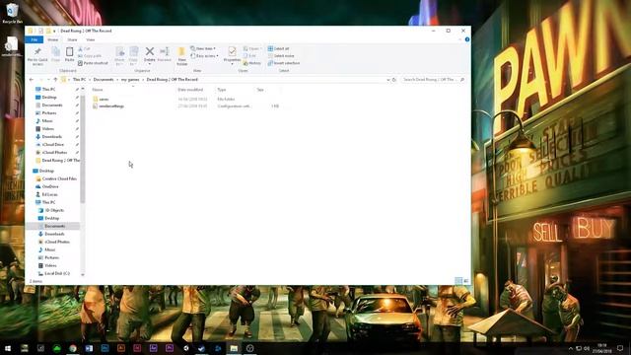Sort by the Name column header

click(98, 90)
